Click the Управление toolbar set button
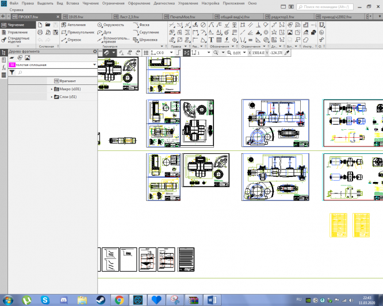Viewport: 383px width, 306px height. (x=17, y=33)
